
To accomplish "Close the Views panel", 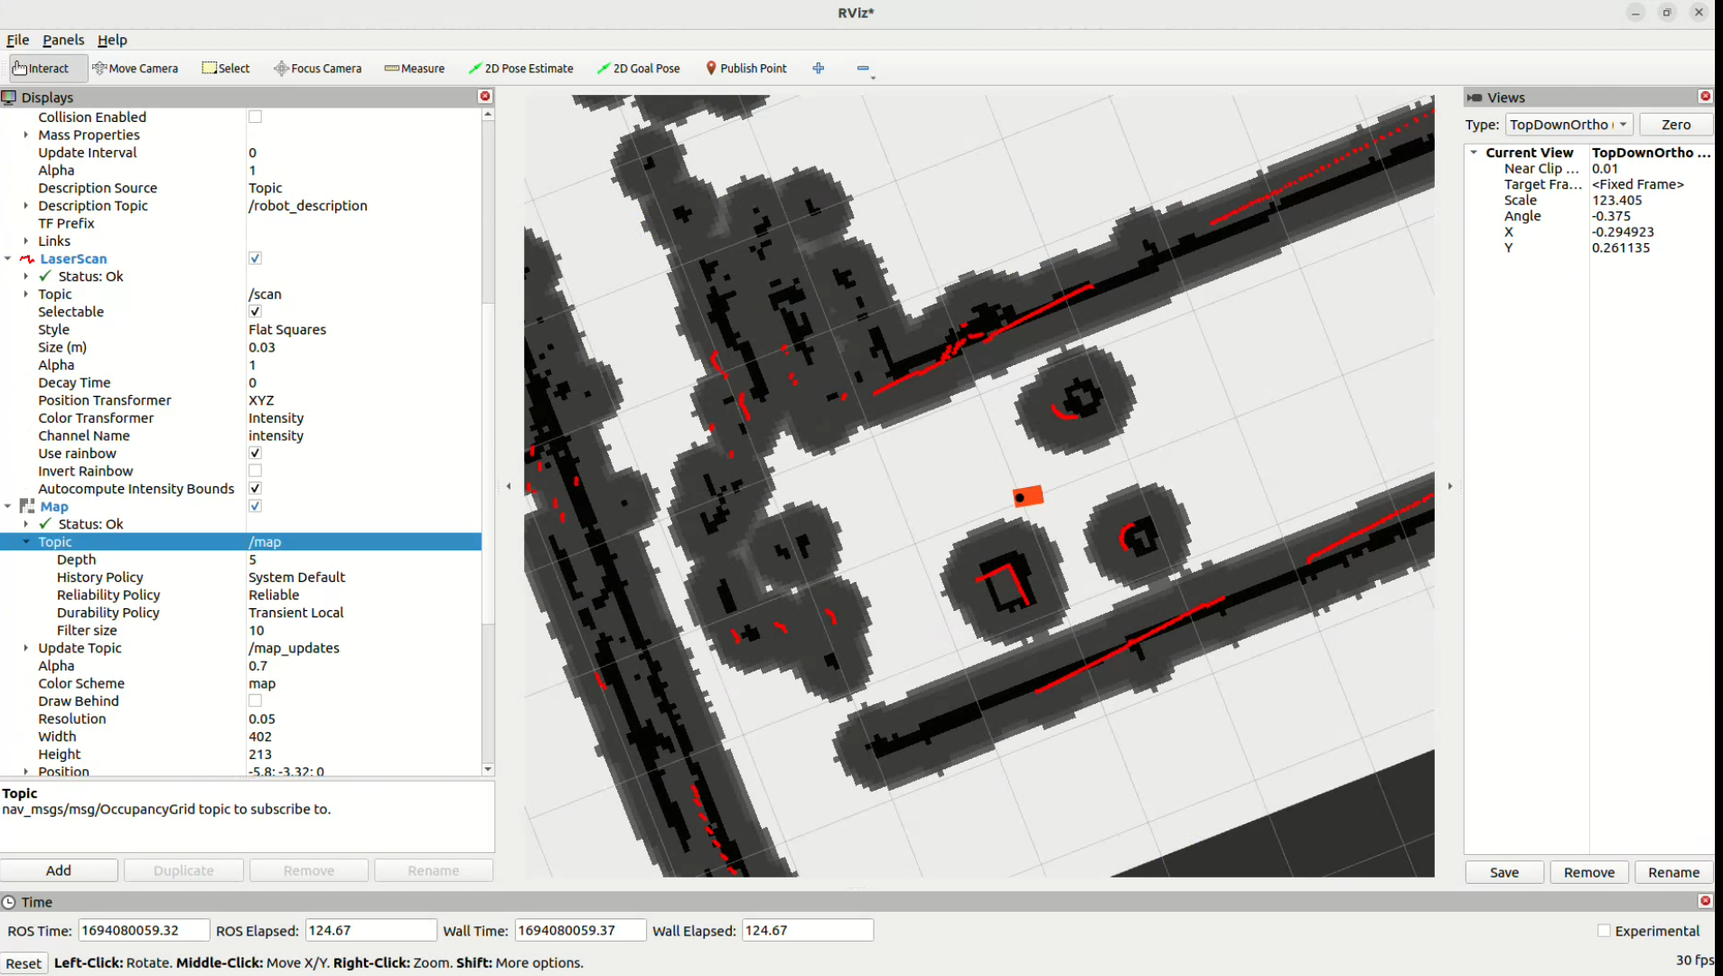I will [1705, 96].
